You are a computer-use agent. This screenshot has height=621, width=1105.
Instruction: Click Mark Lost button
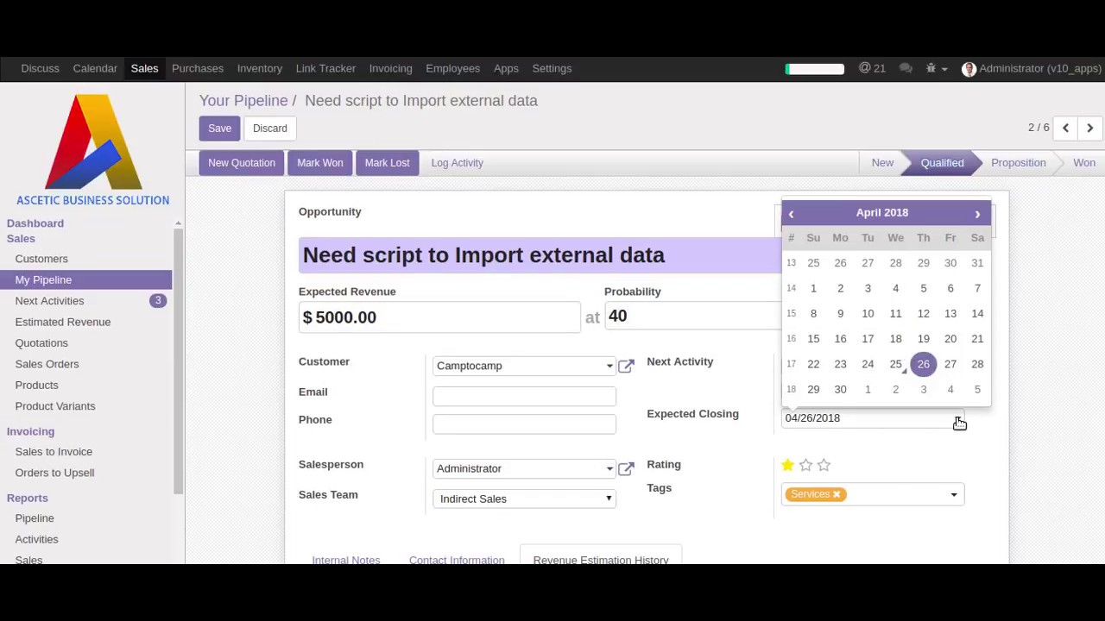387,163
